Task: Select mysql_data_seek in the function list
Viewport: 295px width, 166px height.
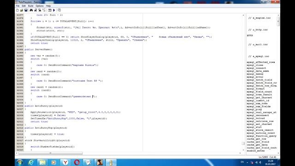Action: click(x=258, y=71)
